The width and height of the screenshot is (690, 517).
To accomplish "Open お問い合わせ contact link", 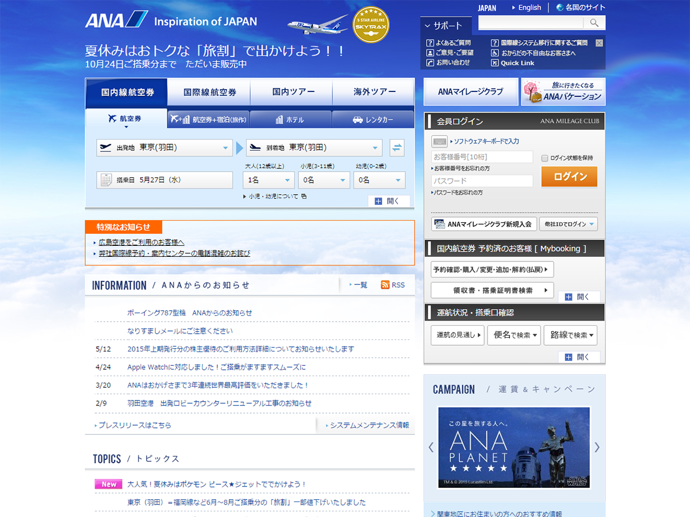I will 448,63.
